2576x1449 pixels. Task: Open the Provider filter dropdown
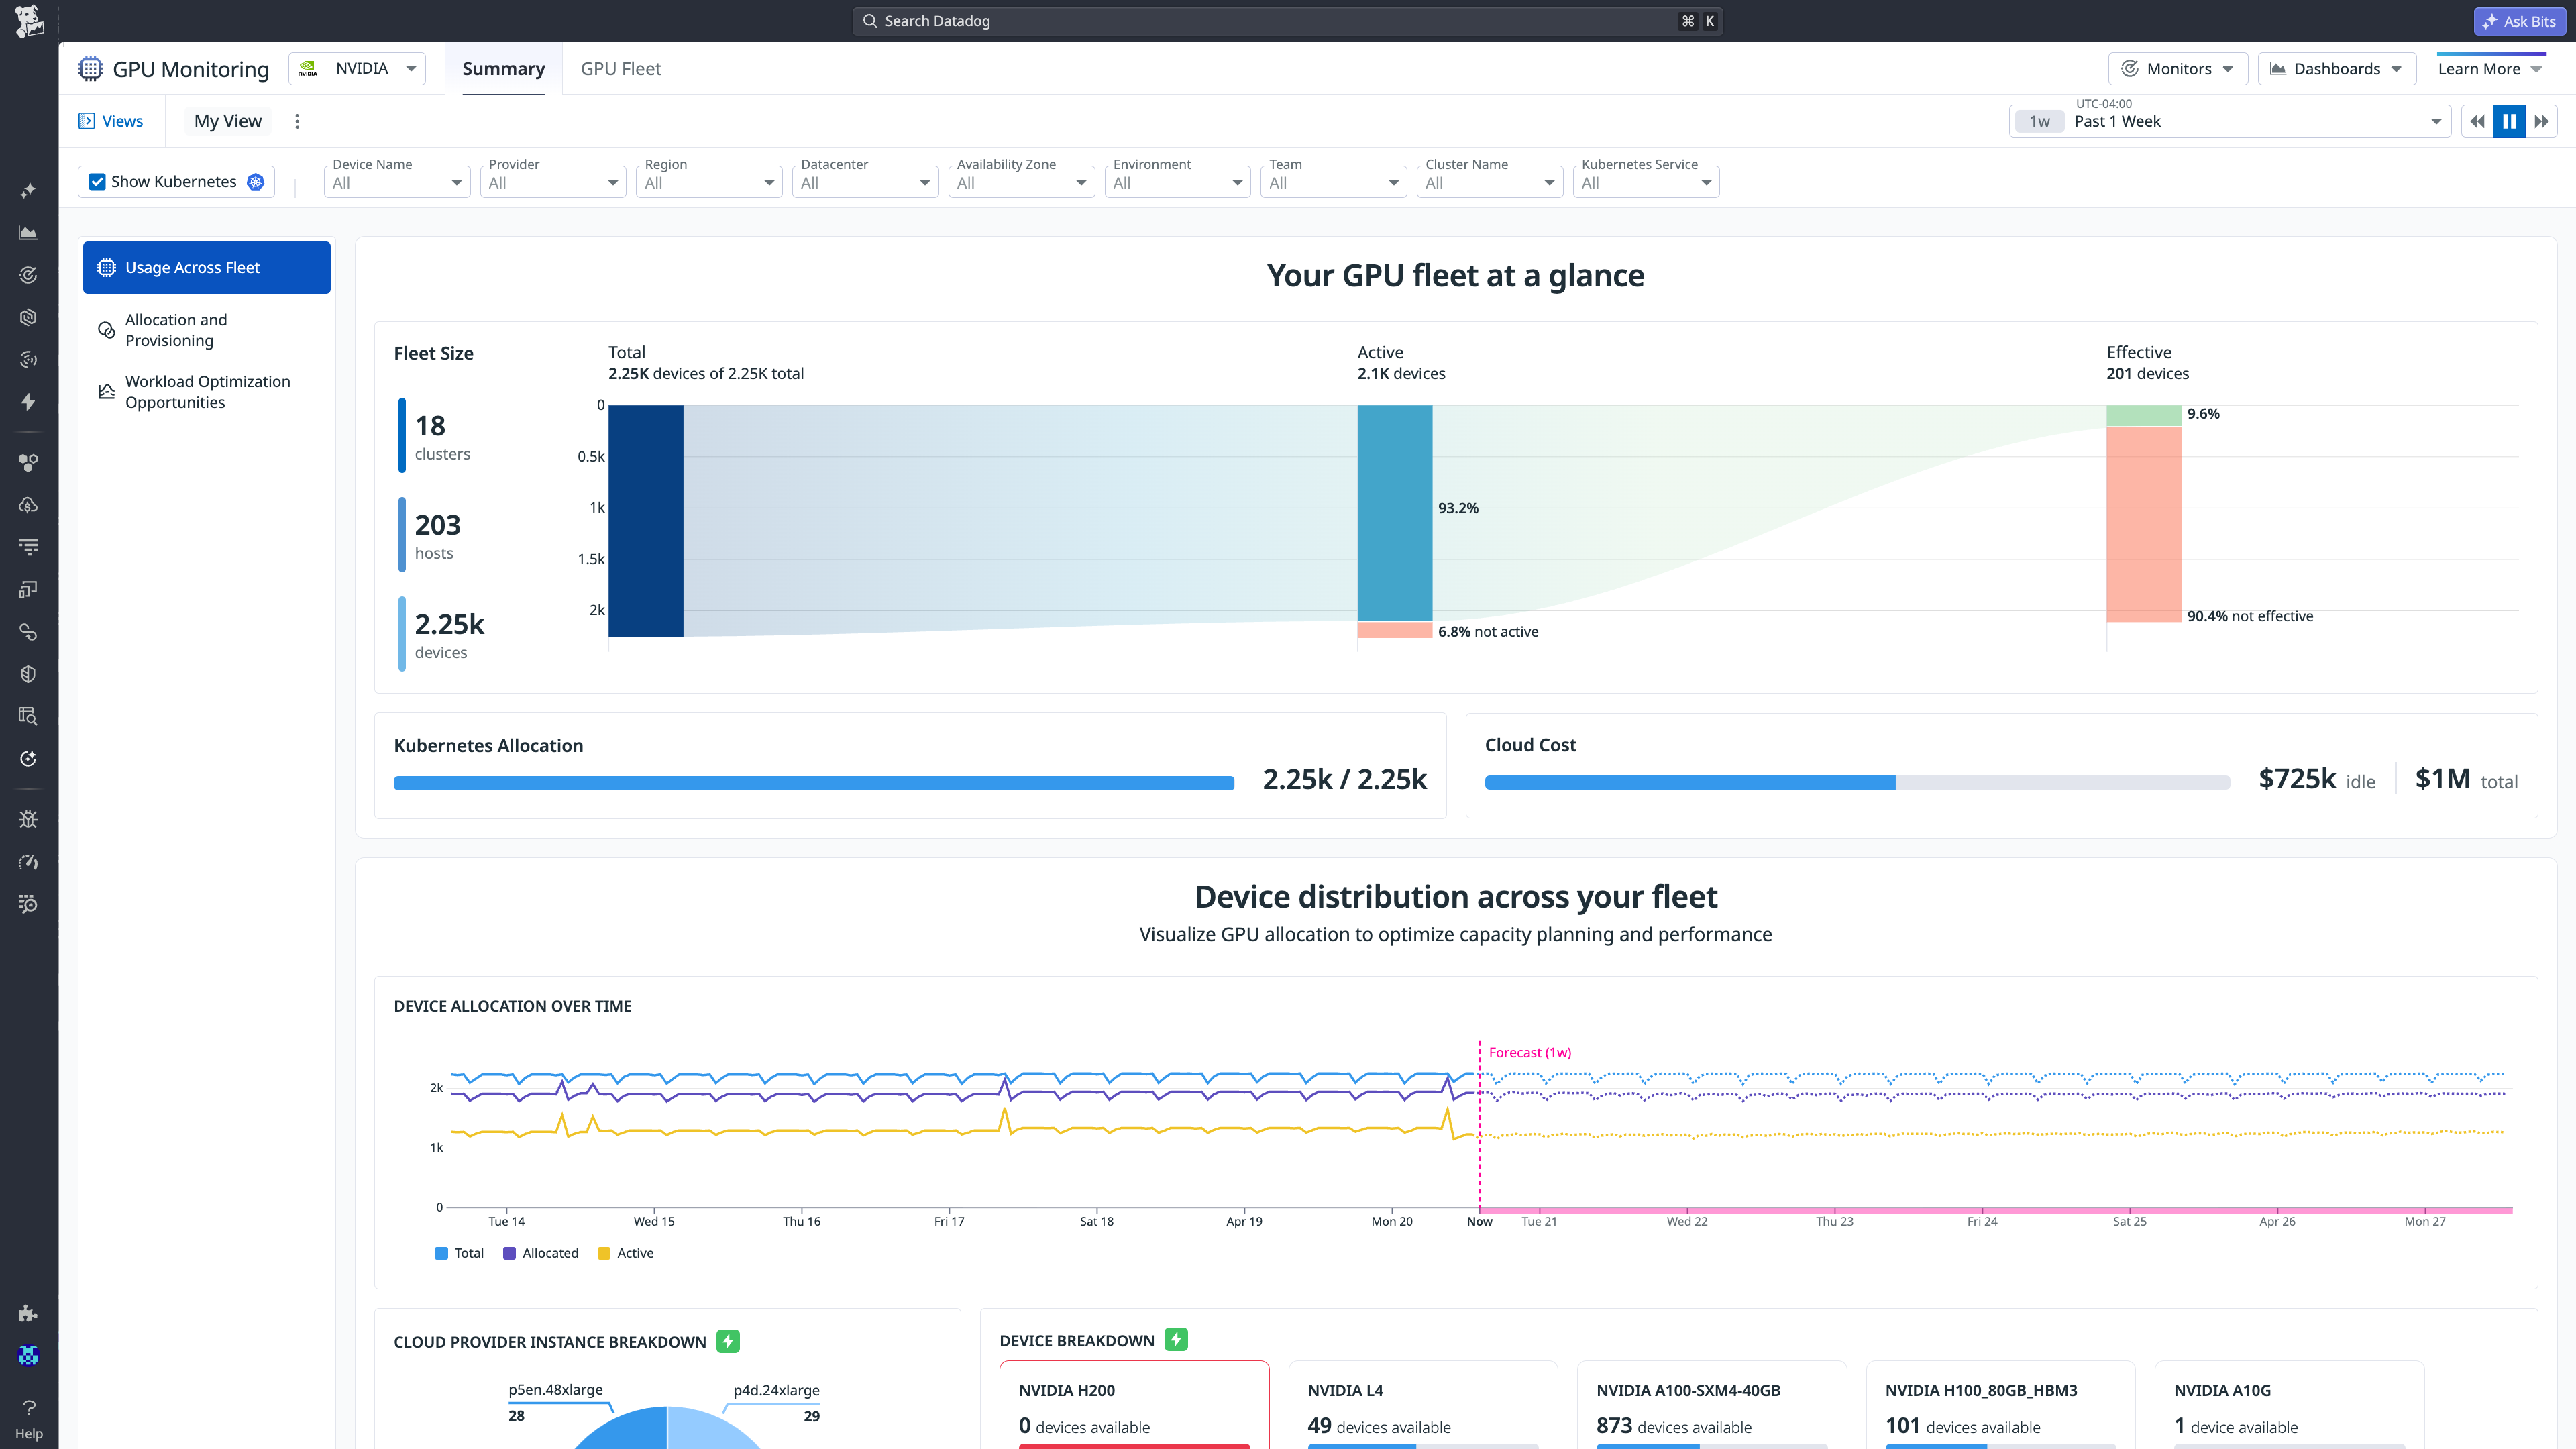pyautogui.click(x=553, y=182)
